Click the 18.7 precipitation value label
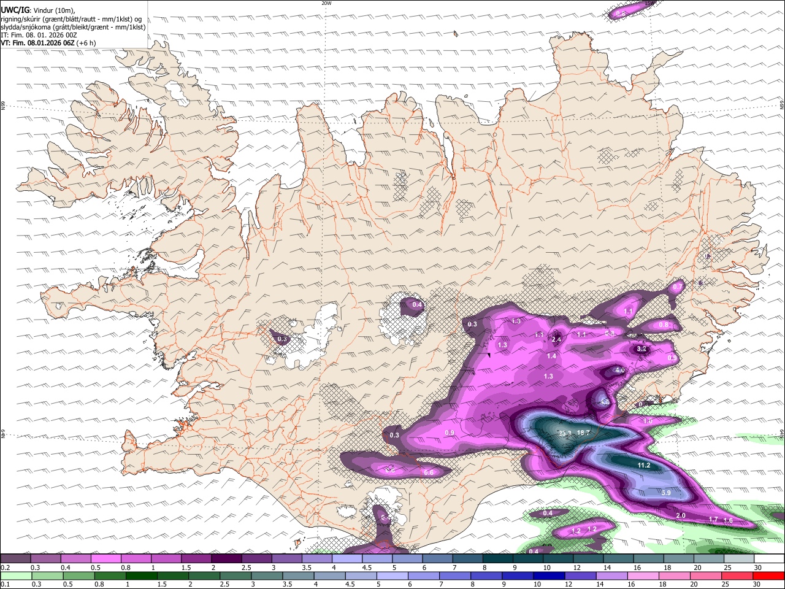This screenshot has height=589, width=785. click(x=583, y=433)
